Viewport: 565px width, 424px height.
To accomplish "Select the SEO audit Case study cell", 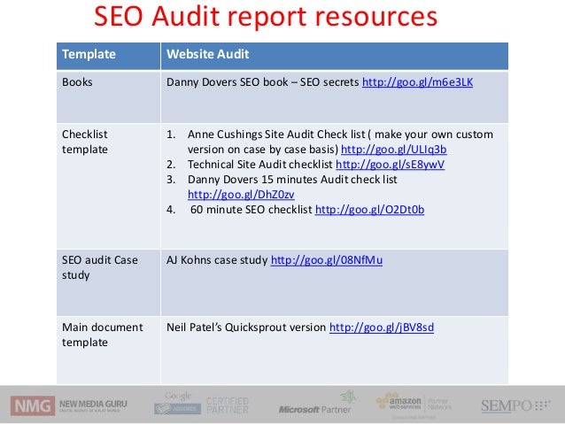I will [x=97, y=267].
